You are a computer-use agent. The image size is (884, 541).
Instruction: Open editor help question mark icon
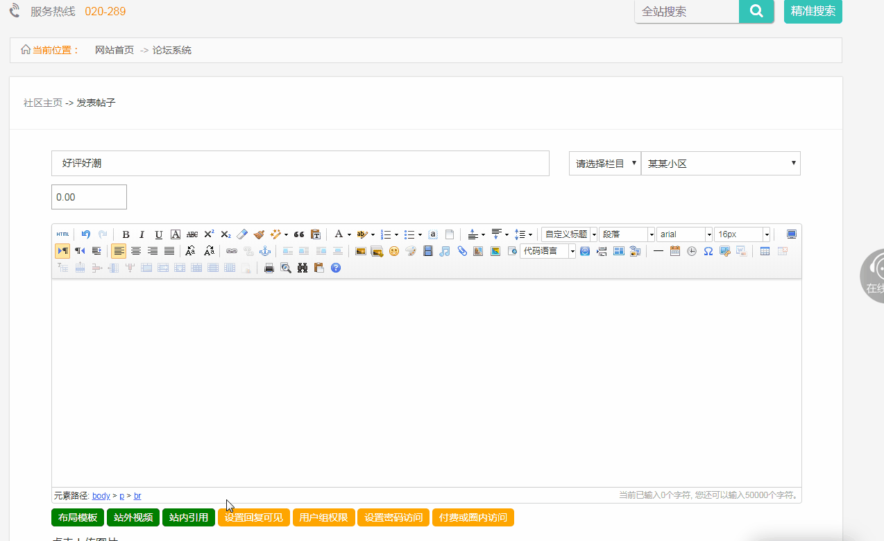336,268
